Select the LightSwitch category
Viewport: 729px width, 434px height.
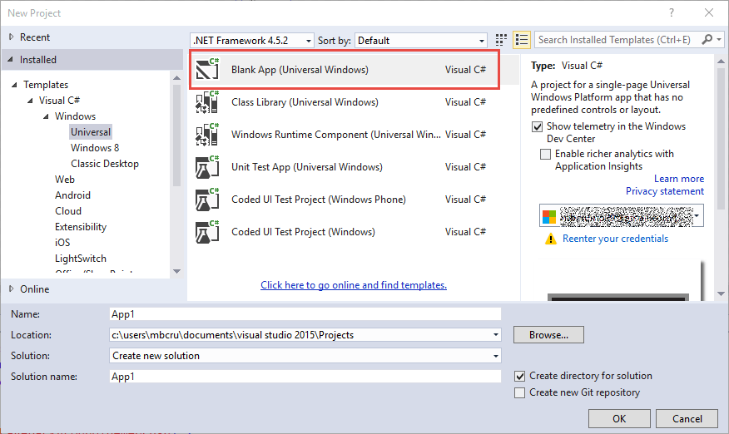tap(81, 259)
